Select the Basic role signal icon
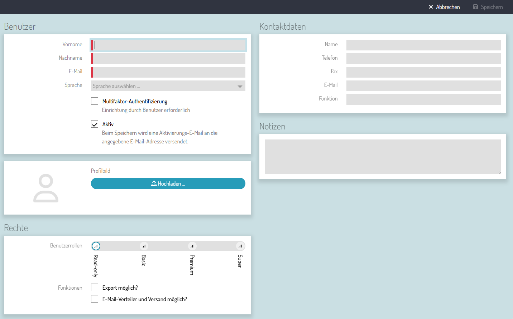 144,246
